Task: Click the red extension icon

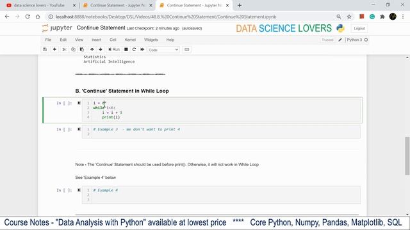Action: 362,17
